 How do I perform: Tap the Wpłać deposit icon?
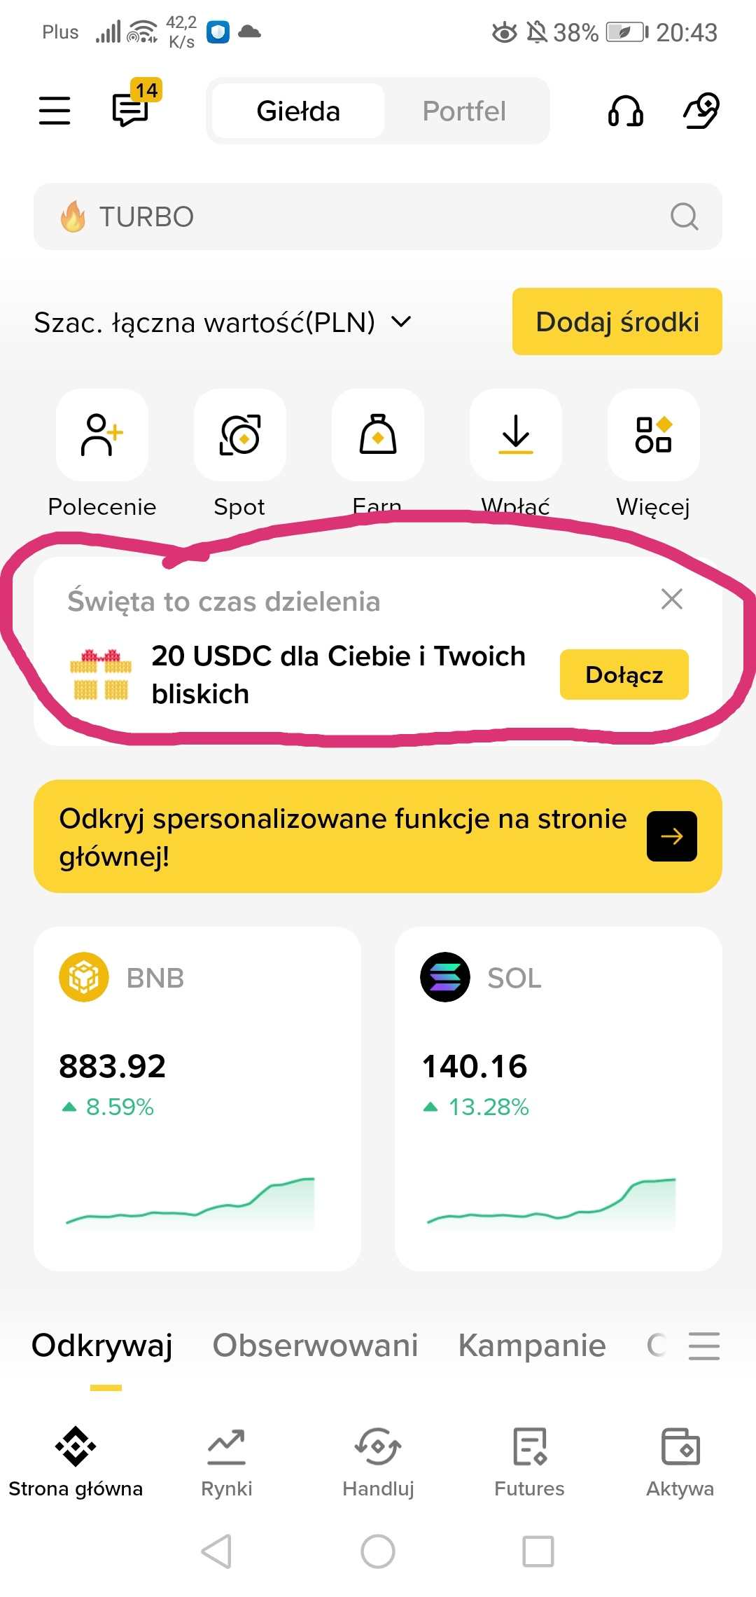[516, 436]
